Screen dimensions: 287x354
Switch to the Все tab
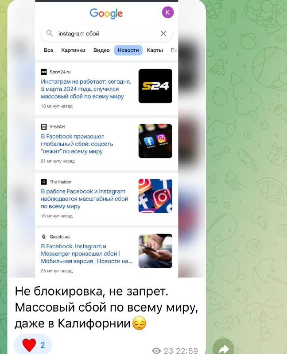coord(48,50)
